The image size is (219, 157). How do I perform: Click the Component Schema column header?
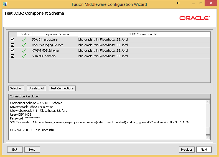[55, 34]
